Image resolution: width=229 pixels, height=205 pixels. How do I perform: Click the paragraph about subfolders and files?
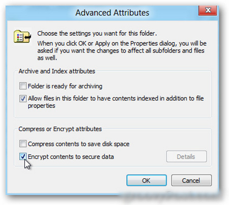point(122,50)
